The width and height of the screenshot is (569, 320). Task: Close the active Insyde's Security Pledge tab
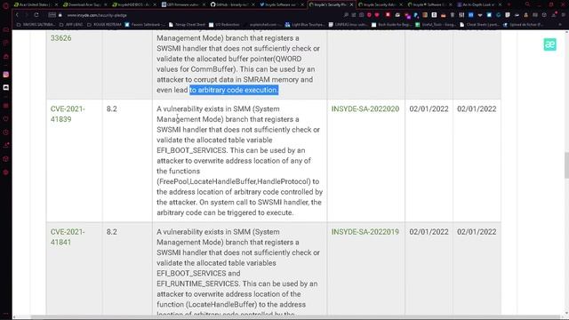[351, 4]
